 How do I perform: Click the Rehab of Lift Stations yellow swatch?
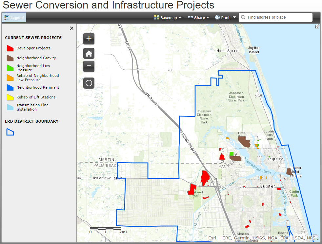tap(10, 97)
